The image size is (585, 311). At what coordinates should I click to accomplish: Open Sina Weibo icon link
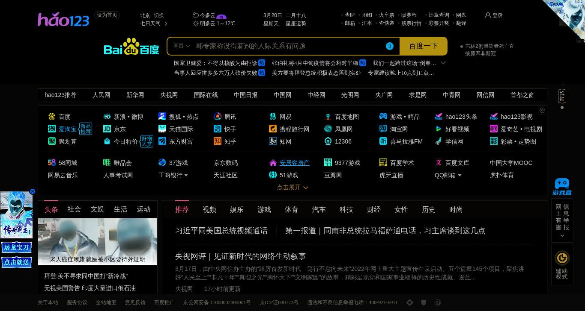point(107,116)
